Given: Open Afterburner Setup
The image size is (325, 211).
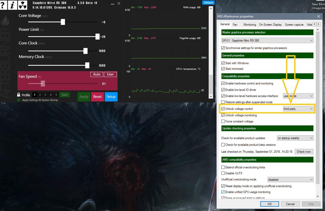Looking at the screenshot, I should coord(111,97).
